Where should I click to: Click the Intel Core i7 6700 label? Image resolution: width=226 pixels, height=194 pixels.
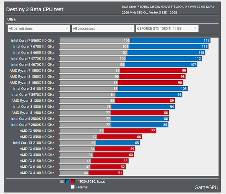[x=34, y=46]
